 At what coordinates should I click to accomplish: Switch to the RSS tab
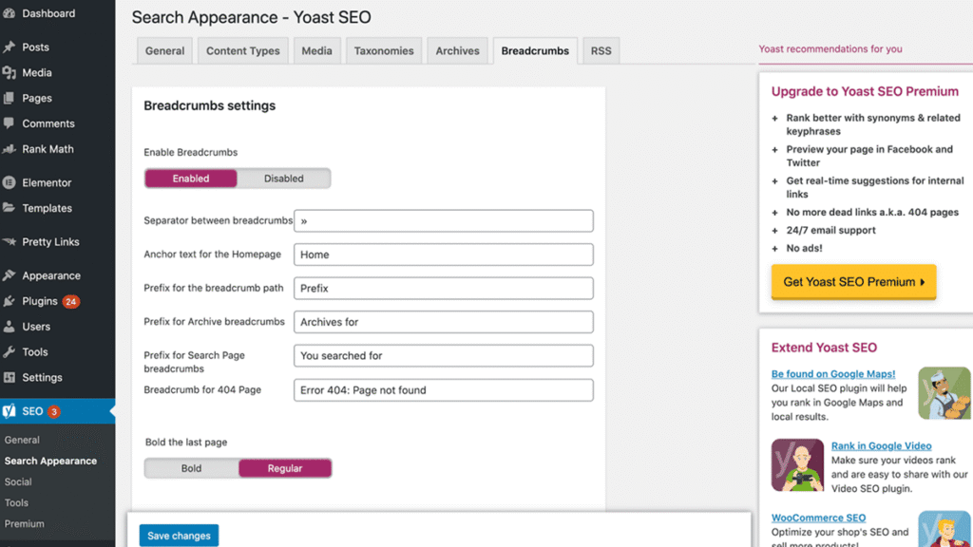click(601, 50)
